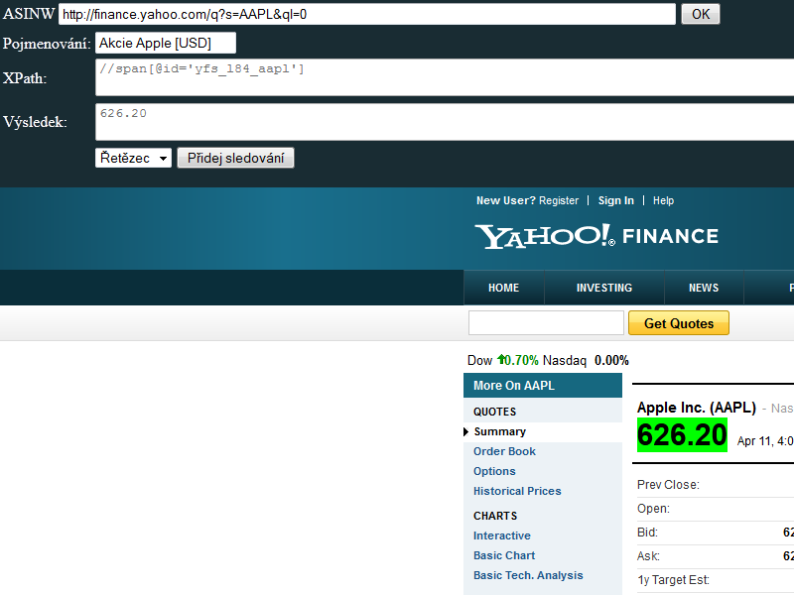Image resolution: width=794 pixels, height=595 pixels.
Task: Follow the Register link
Action: pos(559,201)
